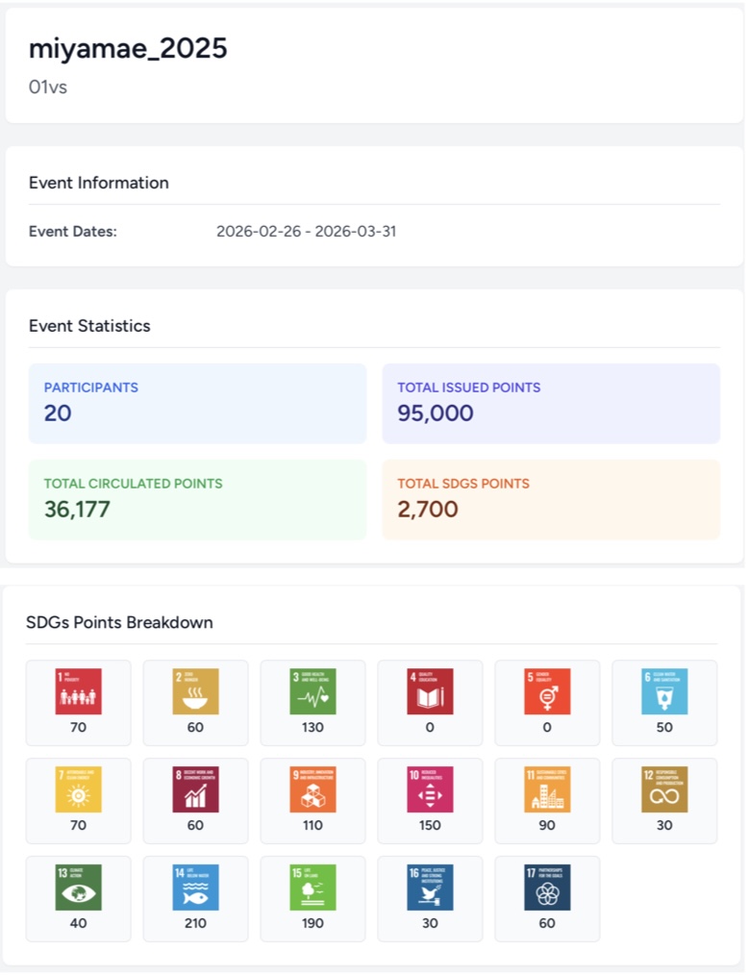
Task: Click SDG 8 Economic Growth icon
Action: [x=196, y=789]
